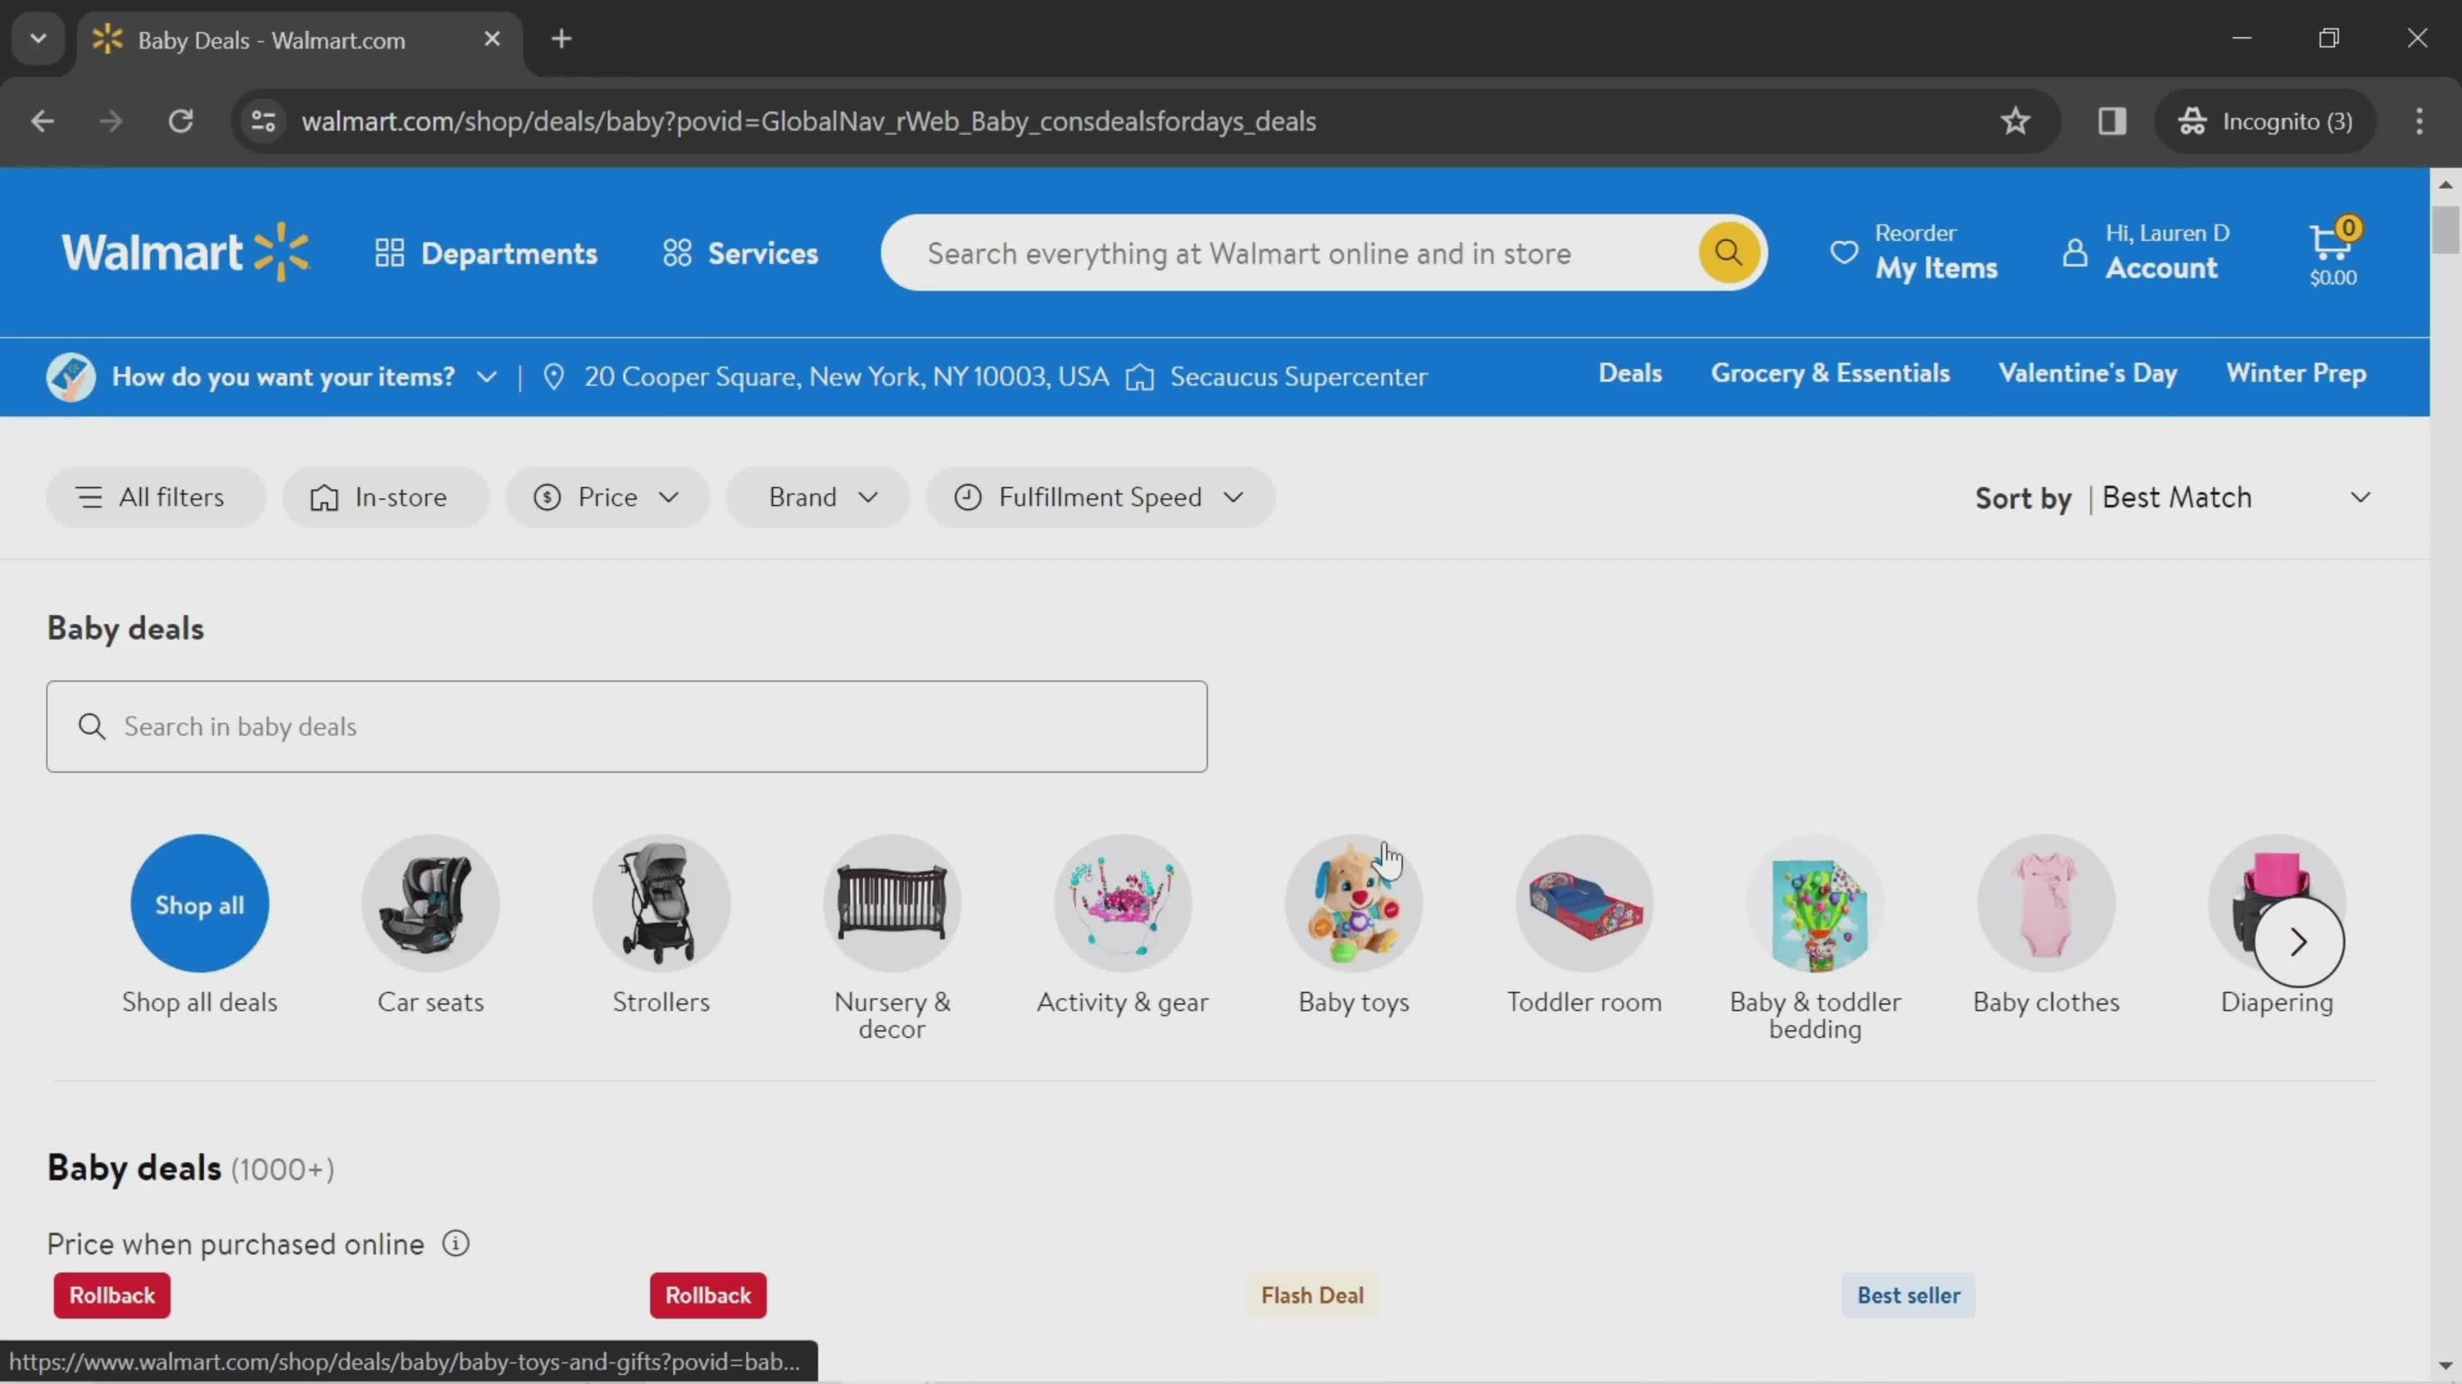Click the search magnifier icon in baby deals

91,725
